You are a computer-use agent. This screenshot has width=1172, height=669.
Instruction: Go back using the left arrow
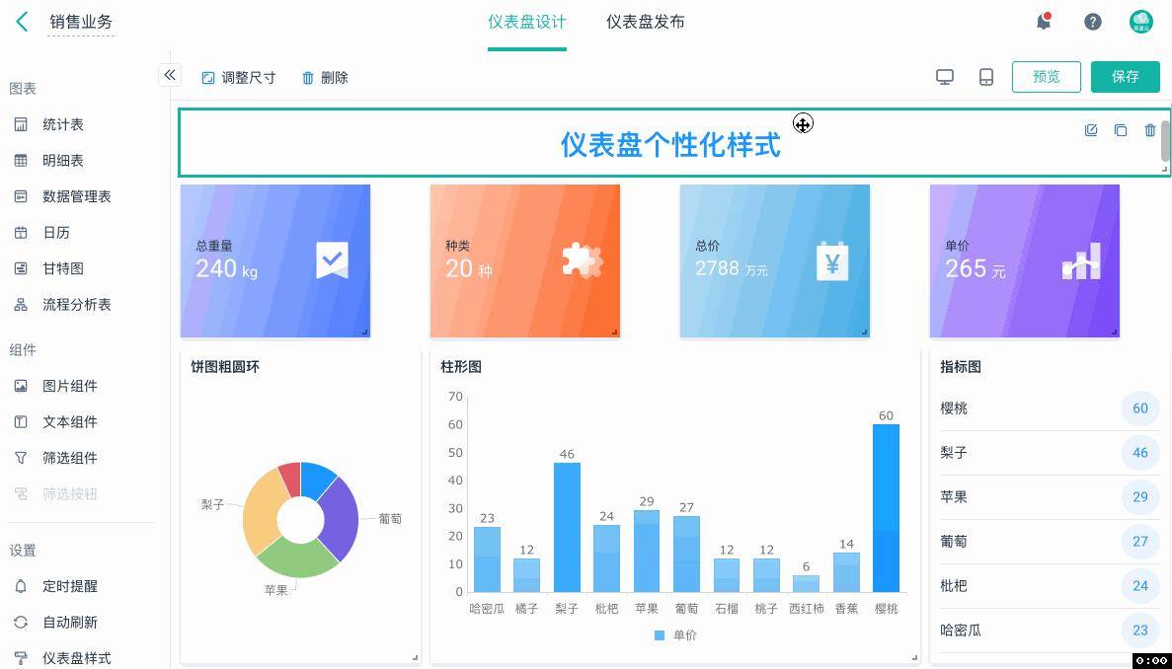tap(22, 22)
